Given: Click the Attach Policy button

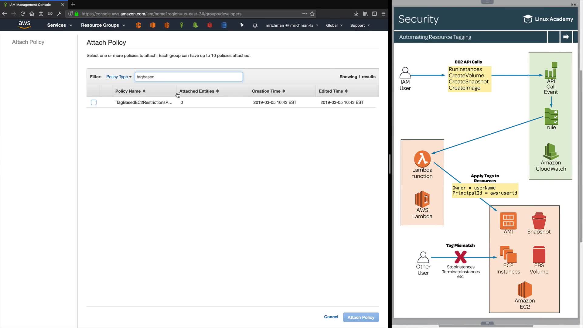Looking at the screenshot, I should [x=361, y=317].
